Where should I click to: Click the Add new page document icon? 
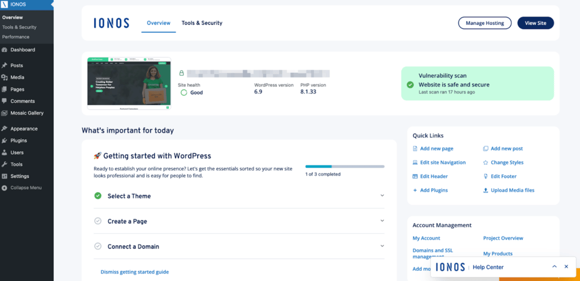[415, 148]
